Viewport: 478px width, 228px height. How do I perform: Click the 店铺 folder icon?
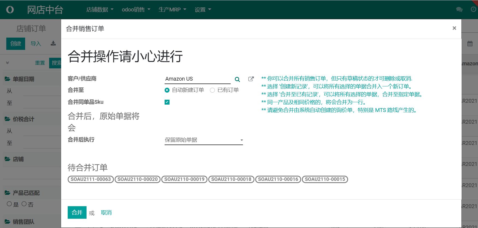[7, 159]
